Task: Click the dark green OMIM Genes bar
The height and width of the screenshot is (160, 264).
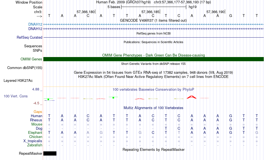Action: click(x=154, y=59)
